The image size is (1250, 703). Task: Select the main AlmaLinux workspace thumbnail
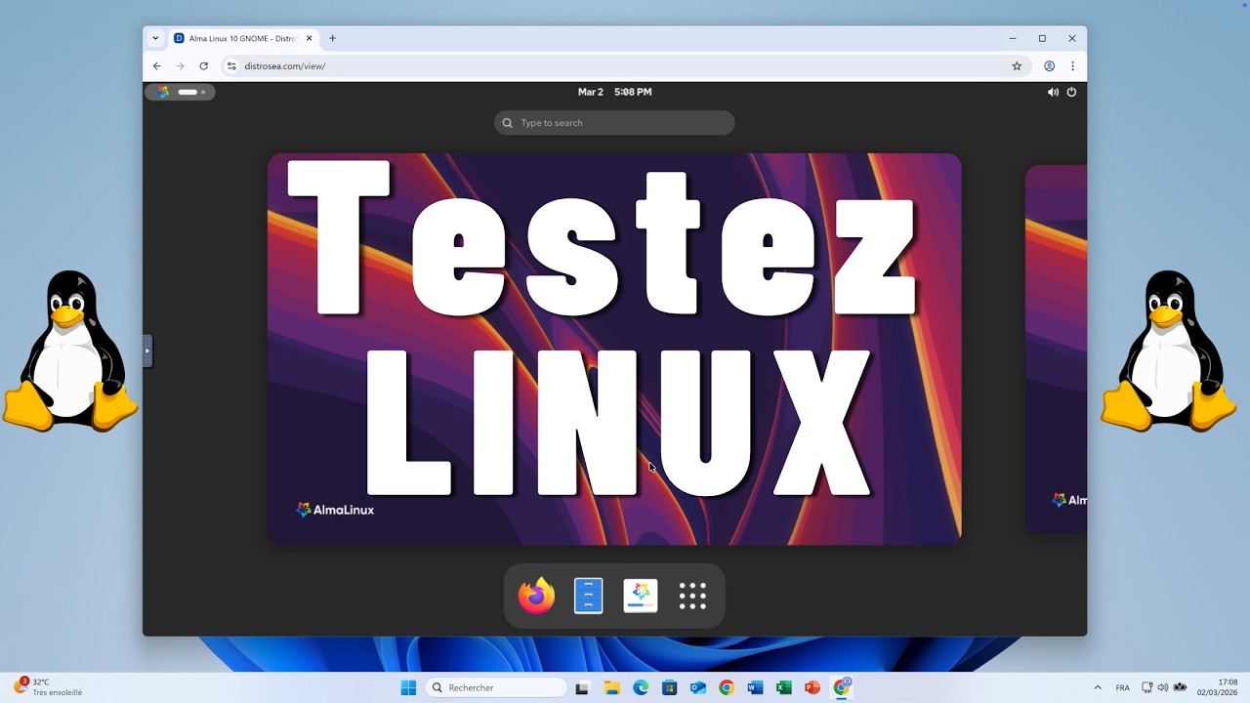(x=614, y=349)
